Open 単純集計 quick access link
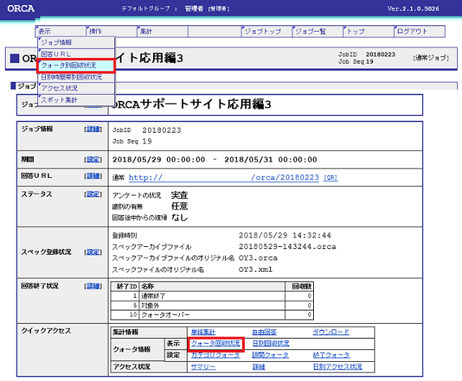Screen dimensions: 462x381 click(x=203, y=332)
